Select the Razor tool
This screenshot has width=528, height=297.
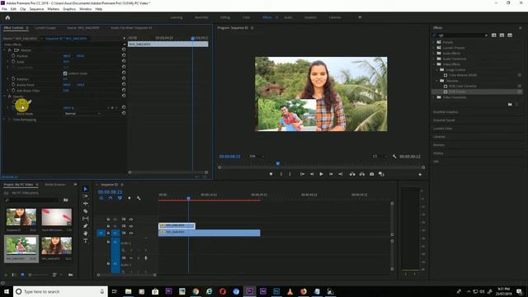(86, 211)
